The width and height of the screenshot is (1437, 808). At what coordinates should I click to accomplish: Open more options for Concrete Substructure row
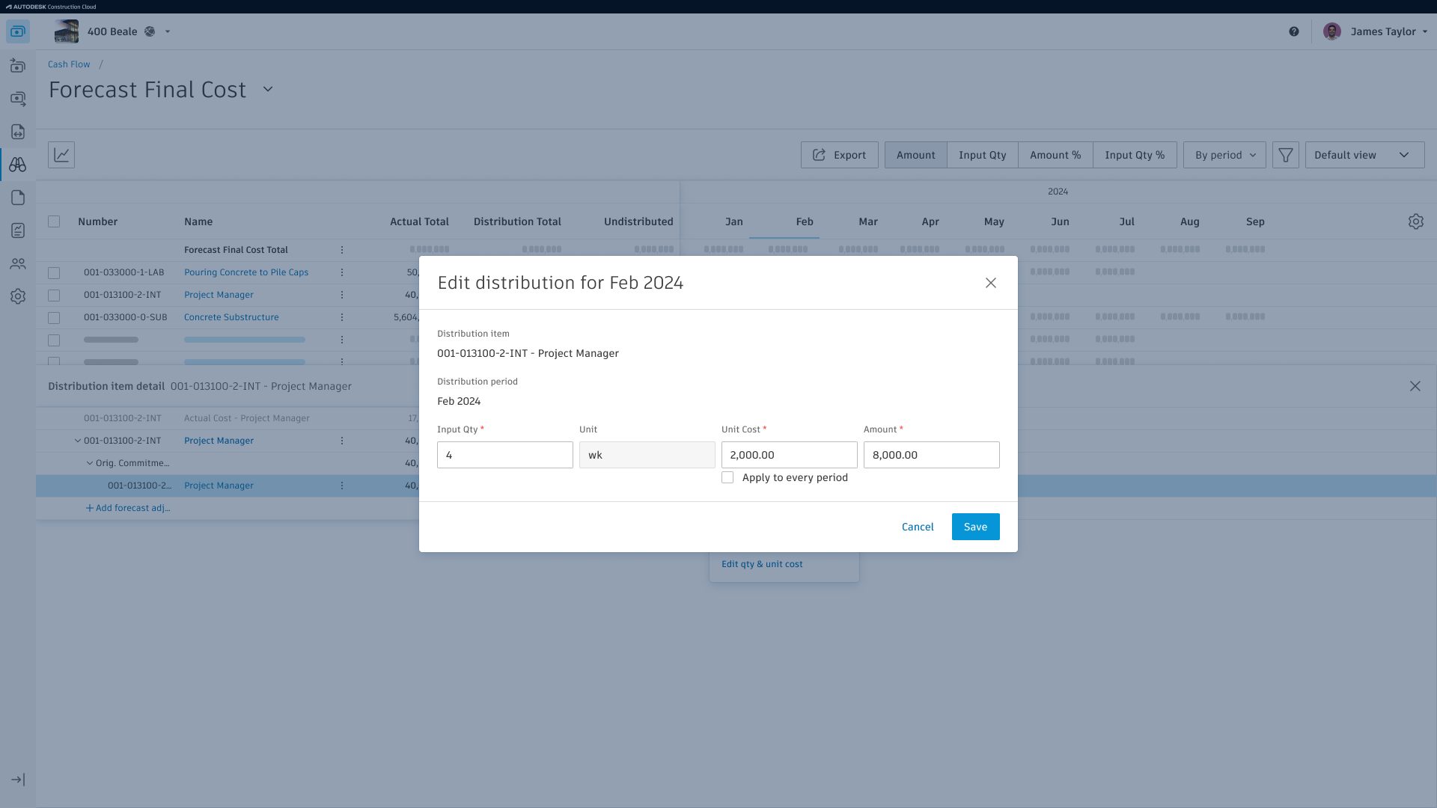click(x=342, y=317)
